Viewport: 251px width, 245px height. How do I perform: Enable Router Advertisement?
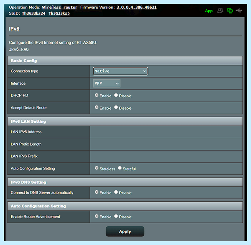(97, 216)
